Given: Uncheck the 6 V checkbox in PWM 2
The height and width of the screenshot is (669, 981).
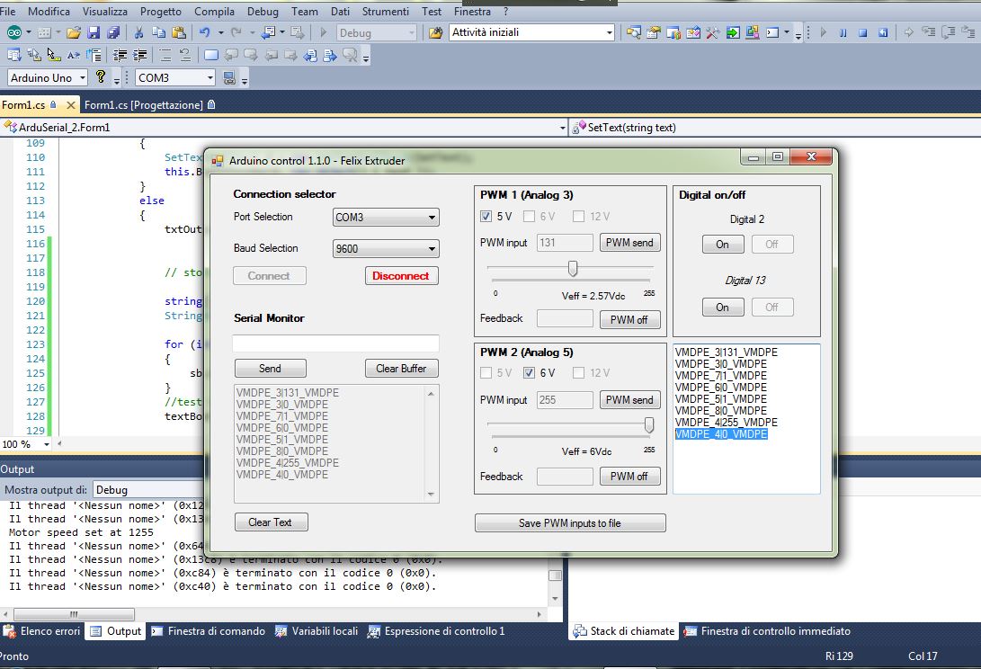Looking at the screenshot, I should coord(530,373).
